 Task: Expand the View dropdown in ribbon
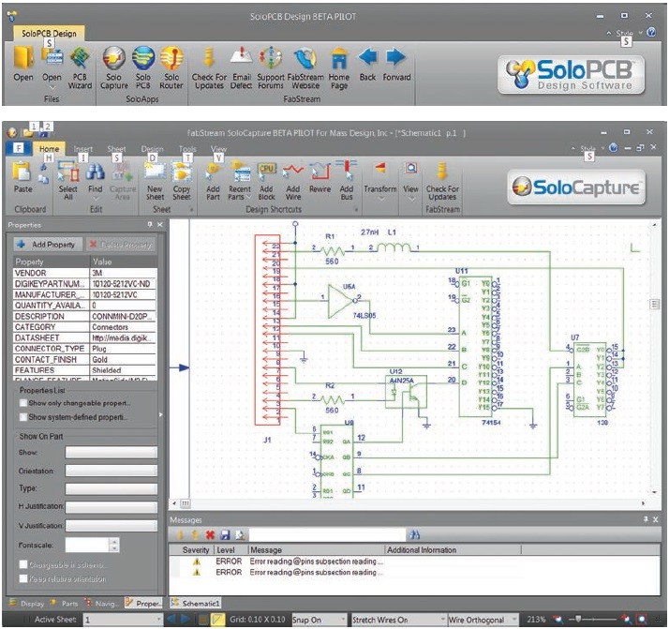410,181
